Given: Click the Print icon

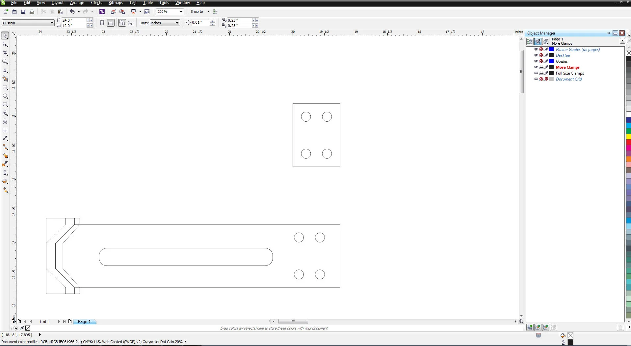Looking at the screenshot, I should (x=32, y=12).
